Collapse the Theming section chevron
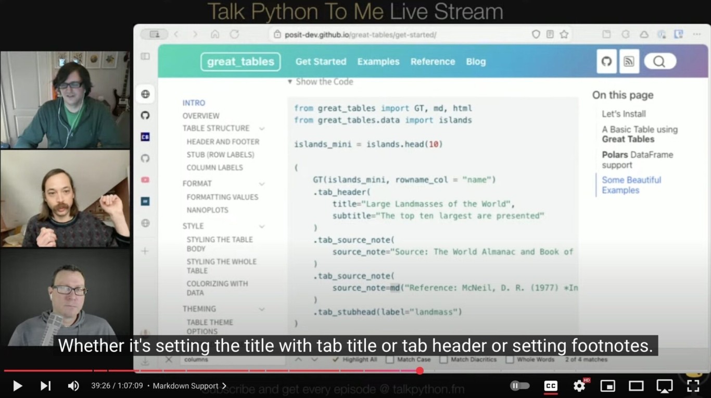This screenshot has width=711, height=398. pyautogui.click(x=262, y=309)
